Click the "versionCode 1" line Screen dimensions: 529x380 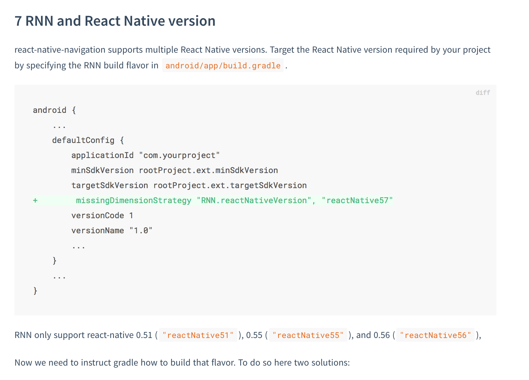(102, 215)
